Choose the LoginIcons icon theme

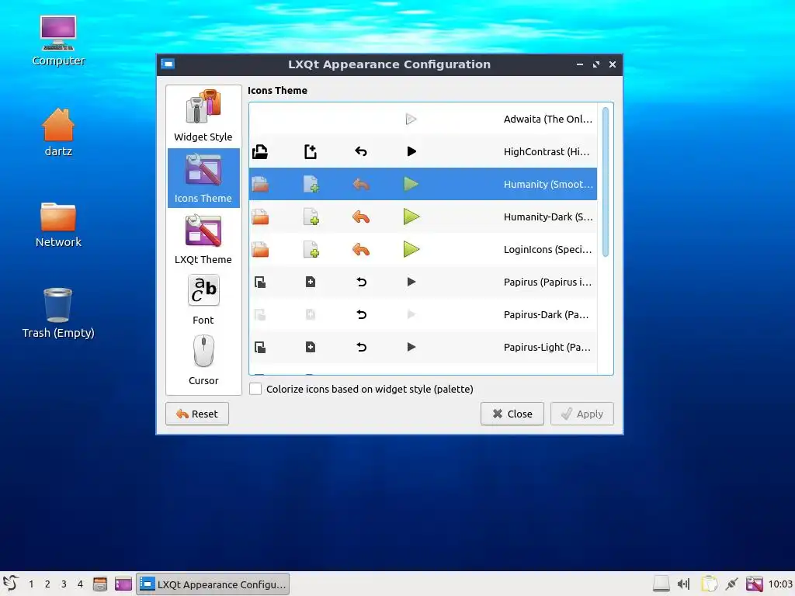[x=422, y=249]
